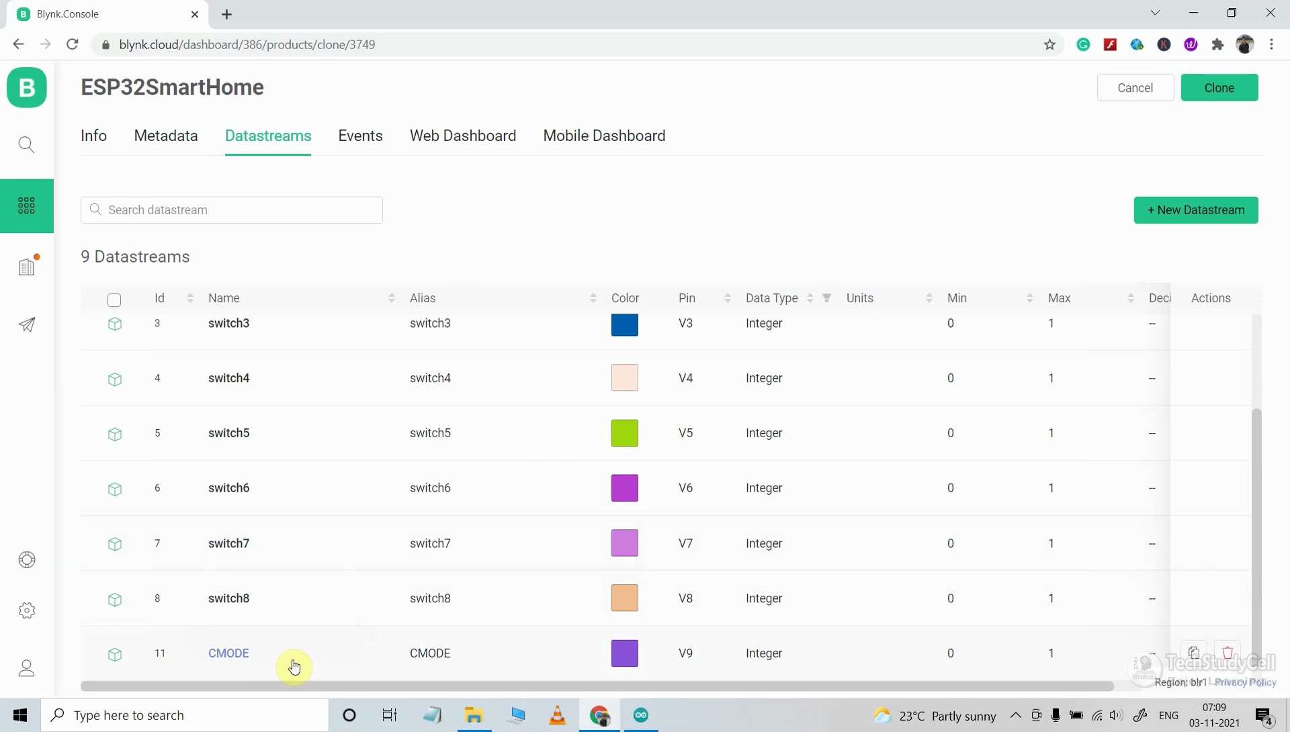Delete the CMODE datastream with trash icon
The width and height of the screenshot is (1290, 732).
(x=1228, y=653)
